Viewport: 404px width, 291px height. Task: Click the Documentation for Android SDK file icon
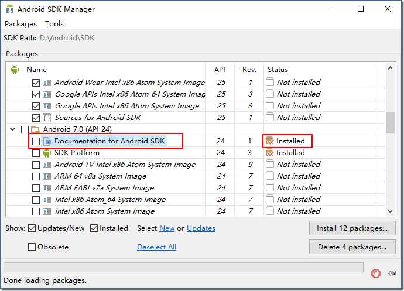[47, 141]
